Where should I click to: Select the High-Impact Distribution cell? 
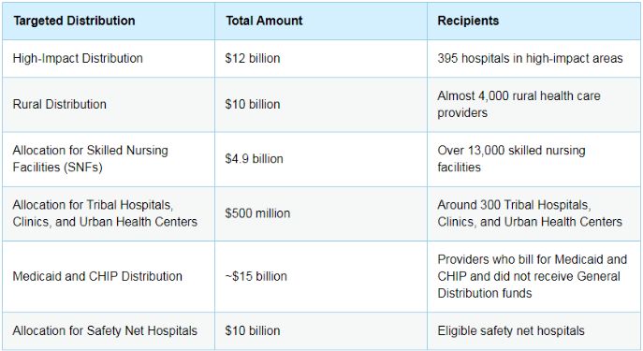[x=109, y=58]
